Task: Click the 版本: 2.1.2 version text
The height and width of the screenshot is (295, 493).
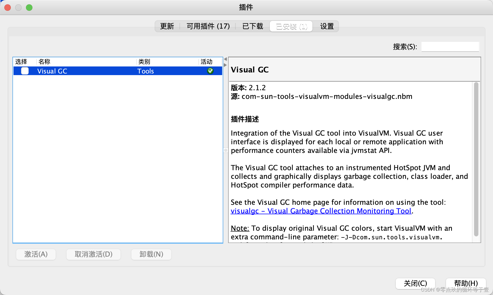Action: (x=248, y=88)
